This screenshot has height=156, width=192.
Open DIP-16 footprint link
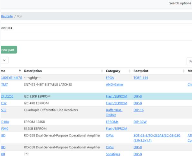138,110
